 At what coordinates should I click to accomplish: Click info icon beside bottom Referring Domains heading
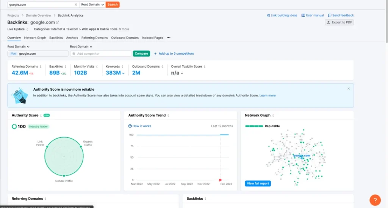46,199
